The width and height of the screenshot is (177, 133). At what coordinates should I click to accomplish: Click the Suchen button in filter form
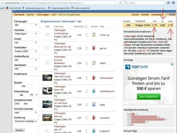19,130
